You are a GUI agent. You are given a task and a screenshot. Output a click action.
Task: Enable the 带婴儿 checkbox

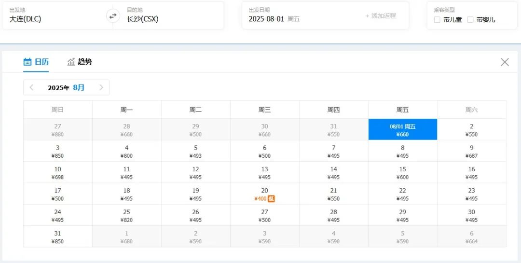click(x=470, y=20)
